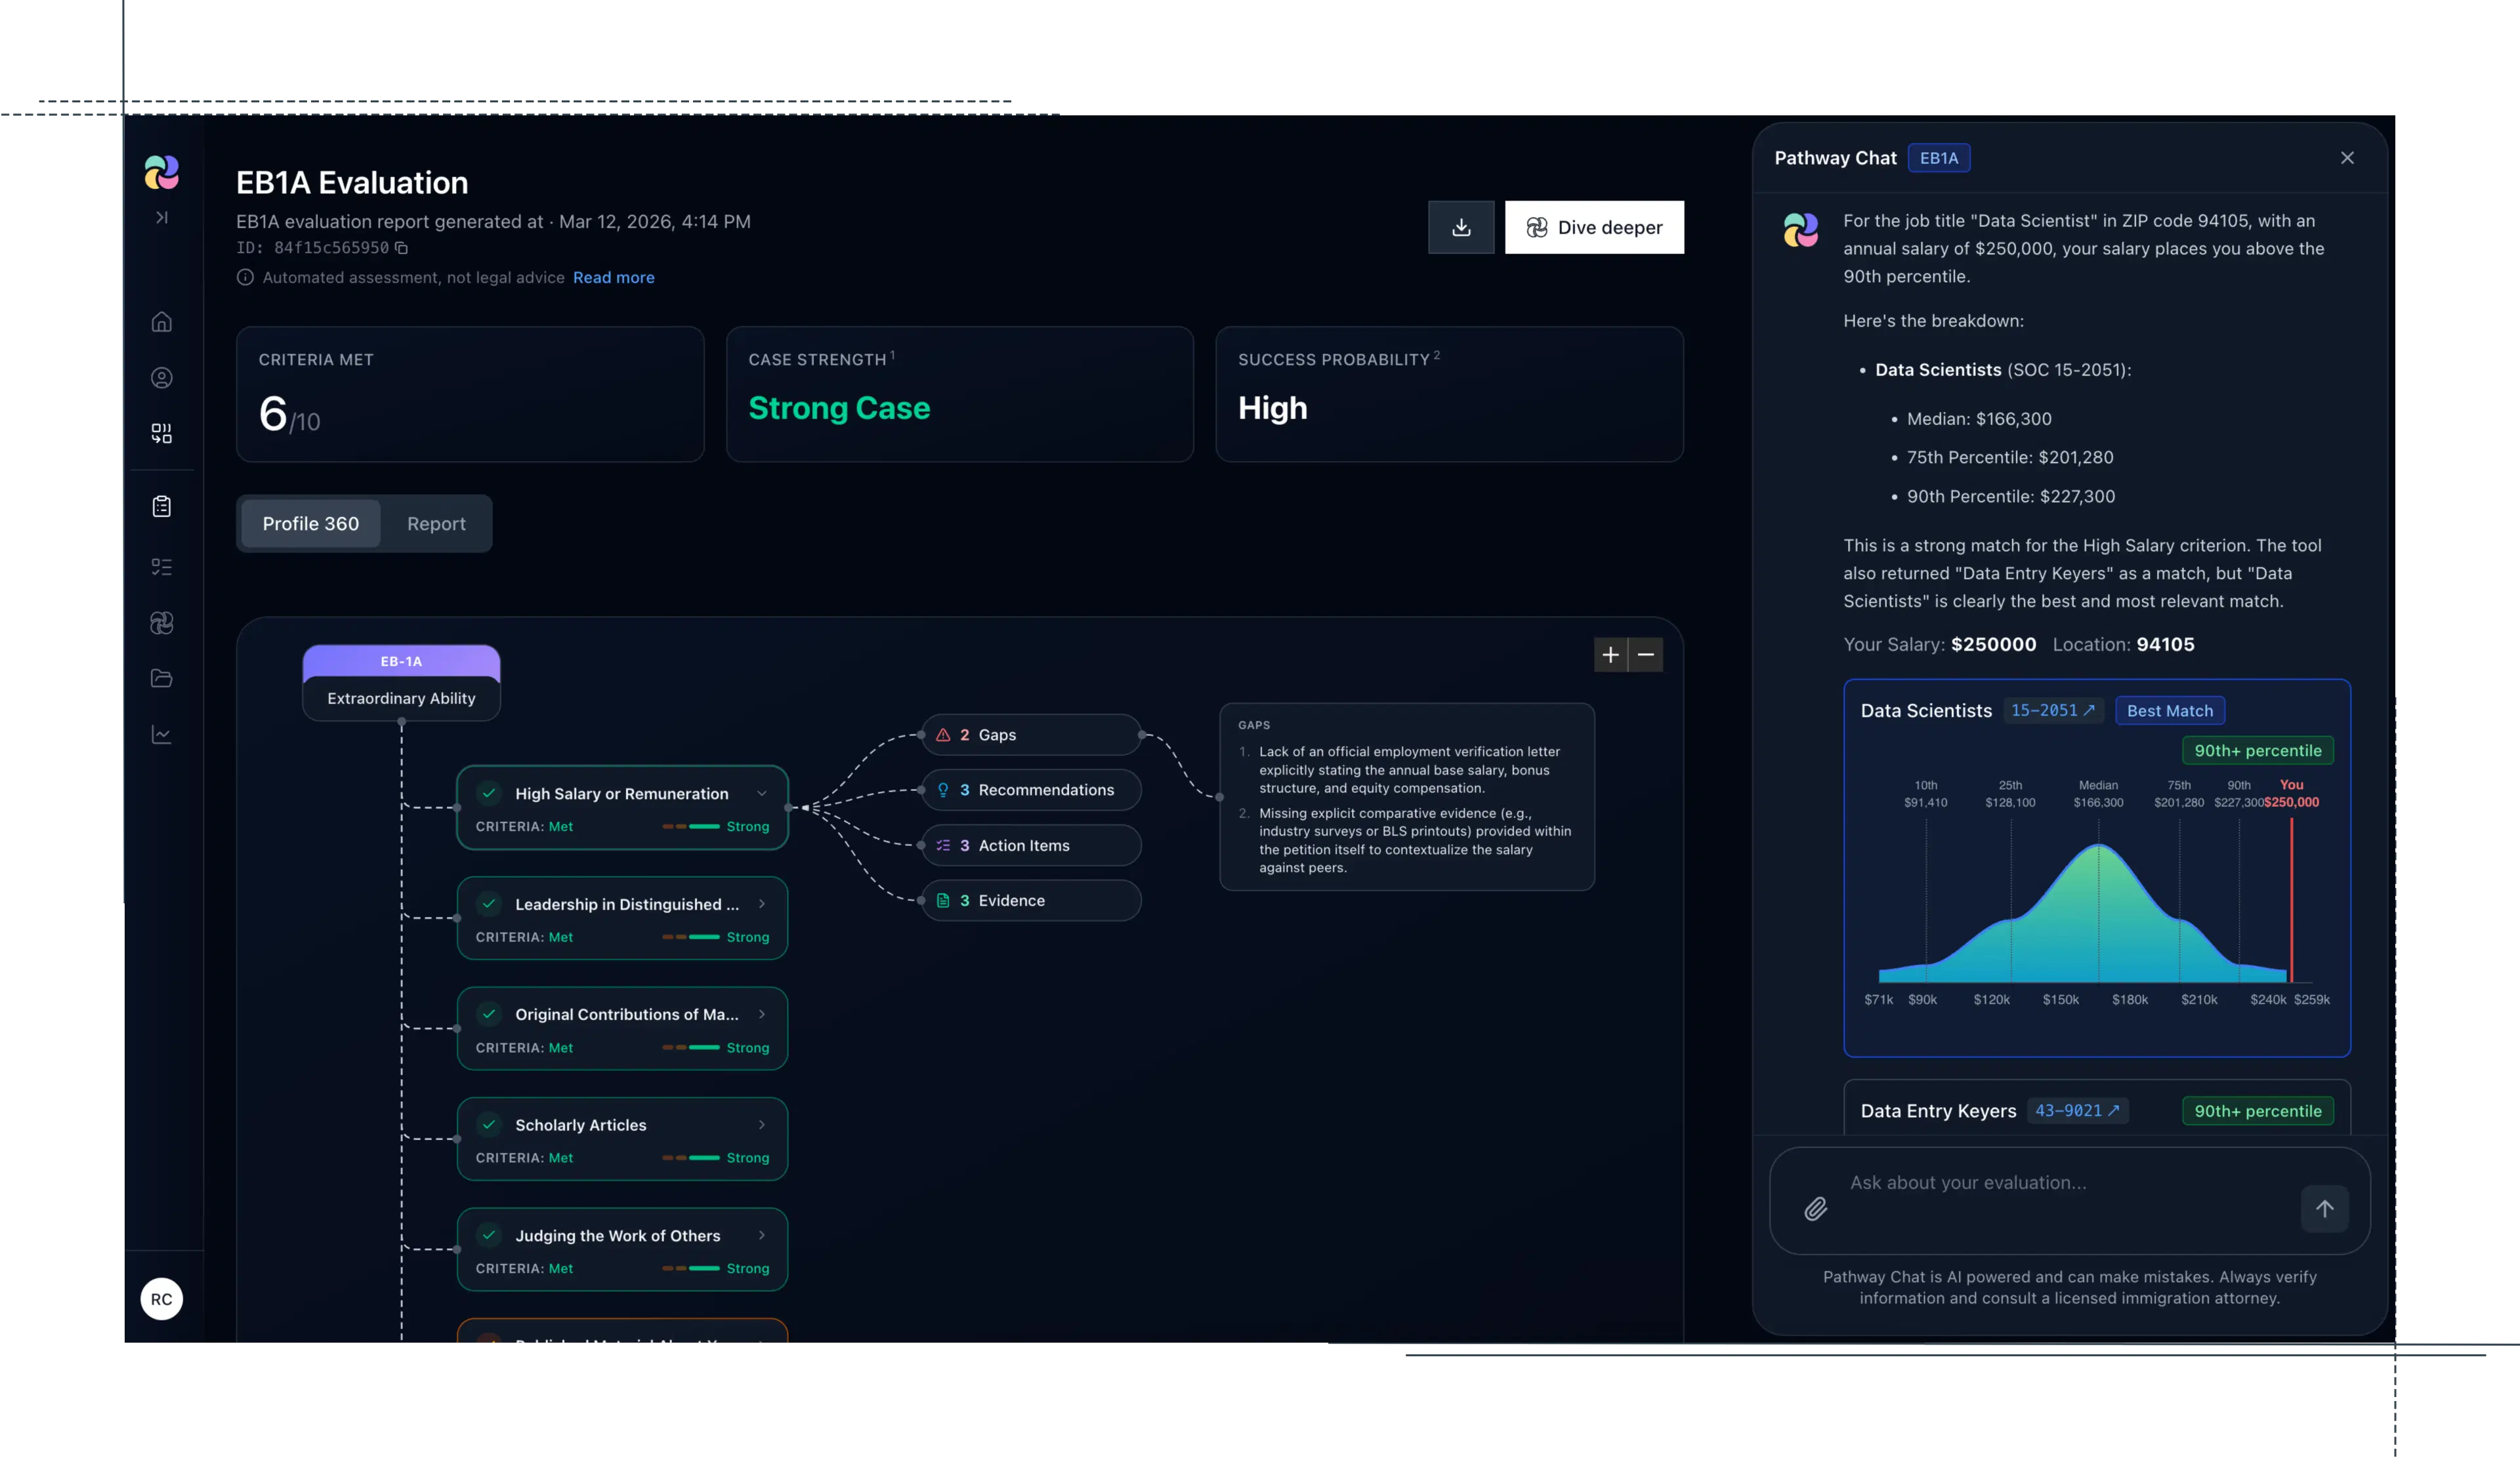
Task: Click the RC user avatar
Action: coord(161,1299)
